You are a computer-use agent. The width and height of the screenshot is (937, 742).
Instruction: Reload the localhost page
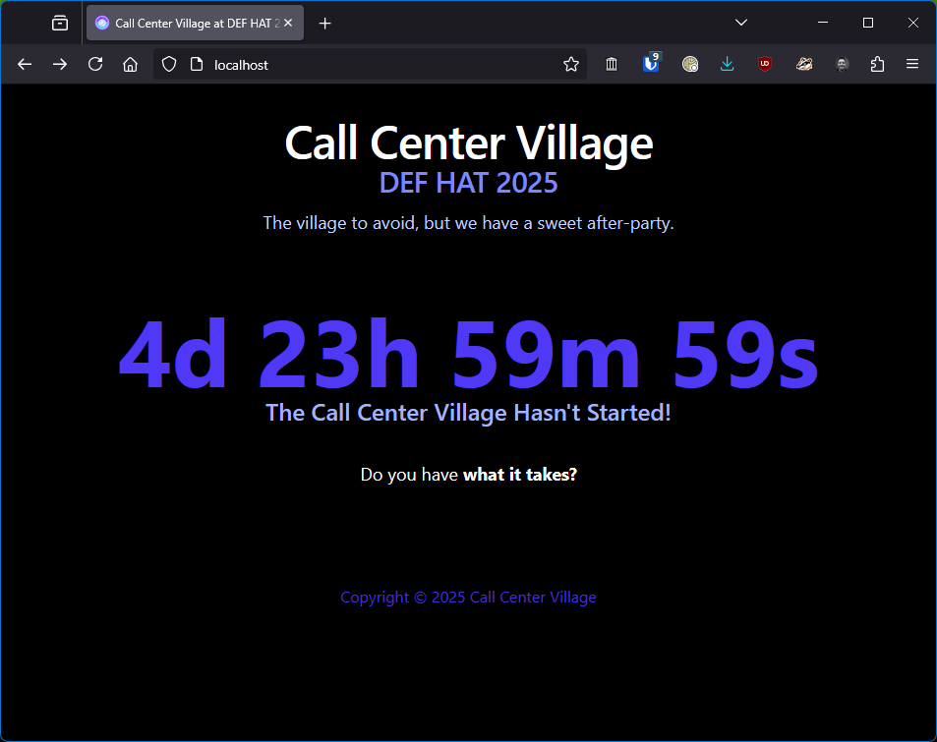click(x=95, y=64)
